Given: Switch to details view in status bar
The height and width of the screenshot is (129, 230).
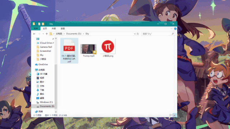Looking at the screenshot, I should pyautogui.click(x=171, y=115).
